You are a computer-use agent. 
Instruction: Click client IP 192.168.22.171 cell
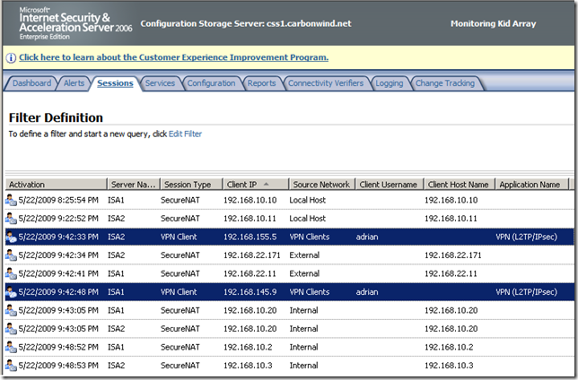(x=252, y=255)
